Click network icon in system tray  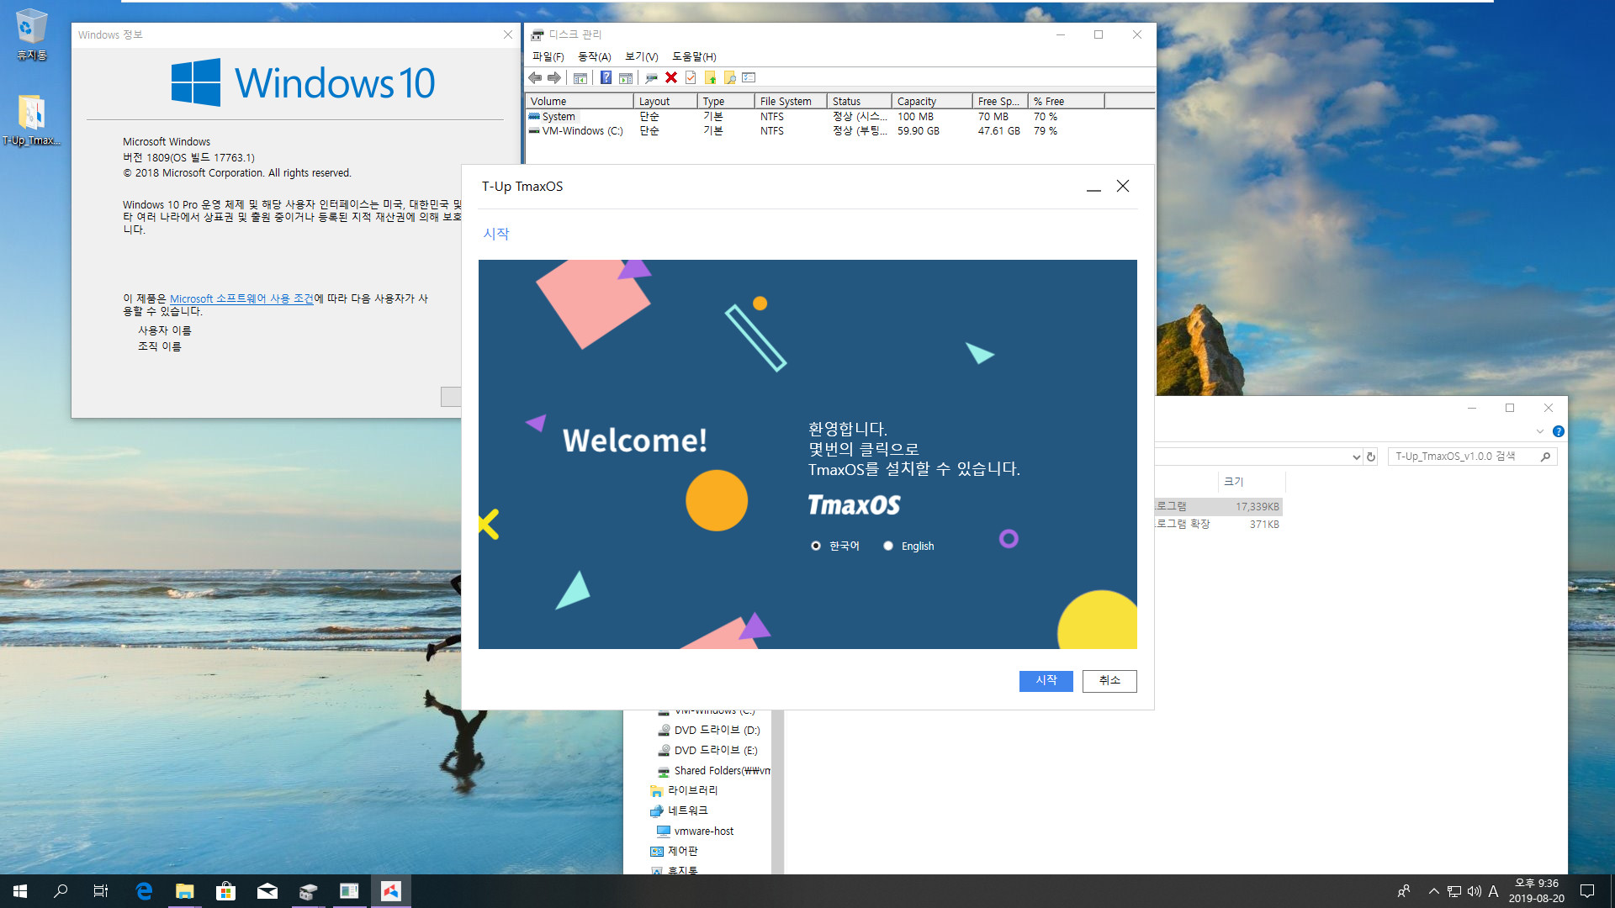pos(1454,891)
